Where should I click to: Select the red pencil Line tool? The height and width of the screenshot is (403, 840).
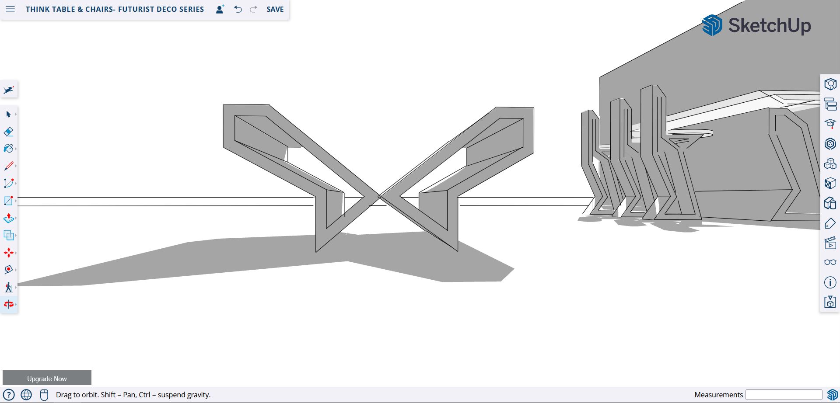(8, 166)
